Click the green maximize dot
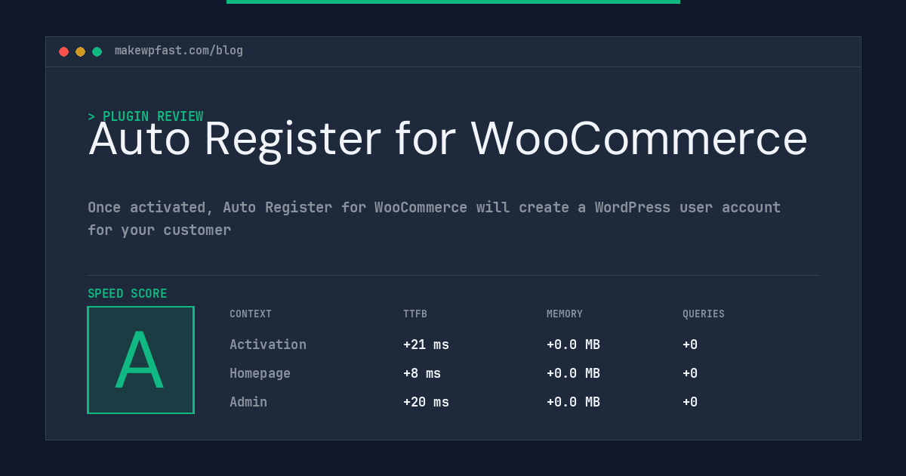The image size is (906, 476). point(97,51)
